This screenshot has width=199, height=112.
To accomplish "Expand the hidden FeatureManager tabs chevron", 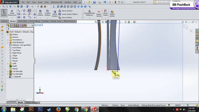I will (x=32, y=26).
